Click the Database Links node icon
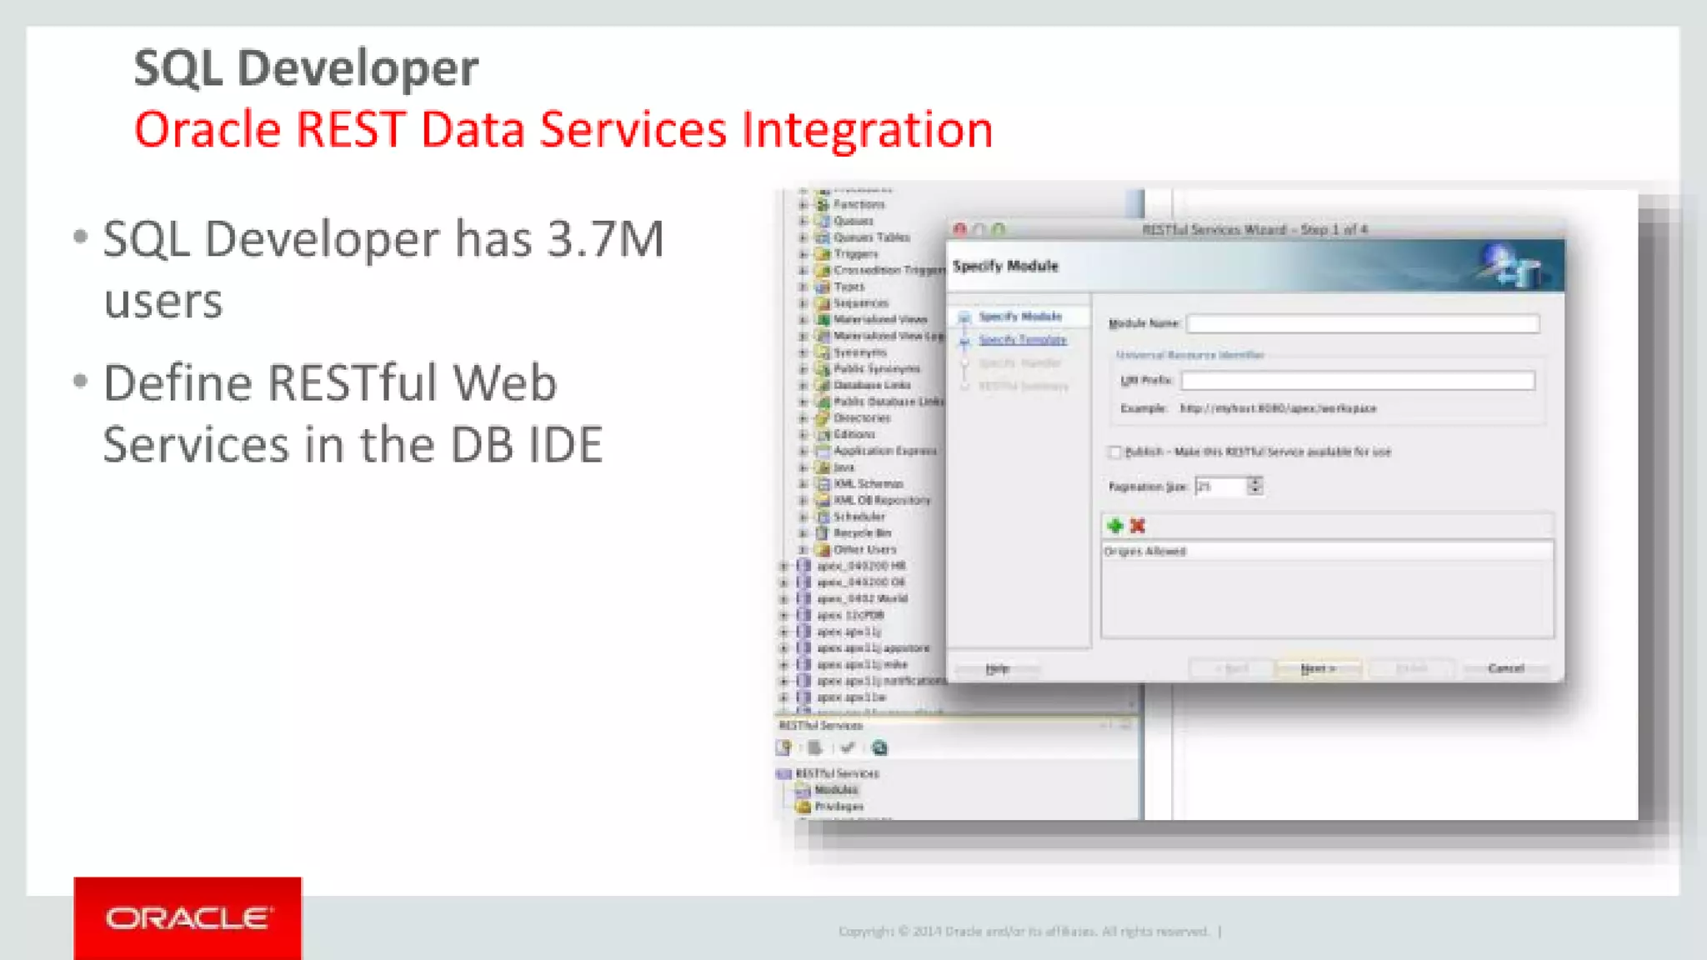1707x960 pixels. click(822, 385)
